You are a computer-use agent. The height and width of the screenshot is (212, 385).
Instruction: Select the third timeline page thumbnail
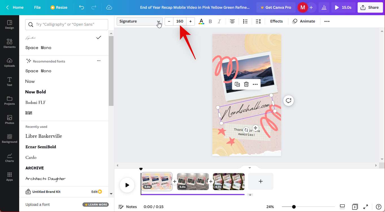pos(229,182)
